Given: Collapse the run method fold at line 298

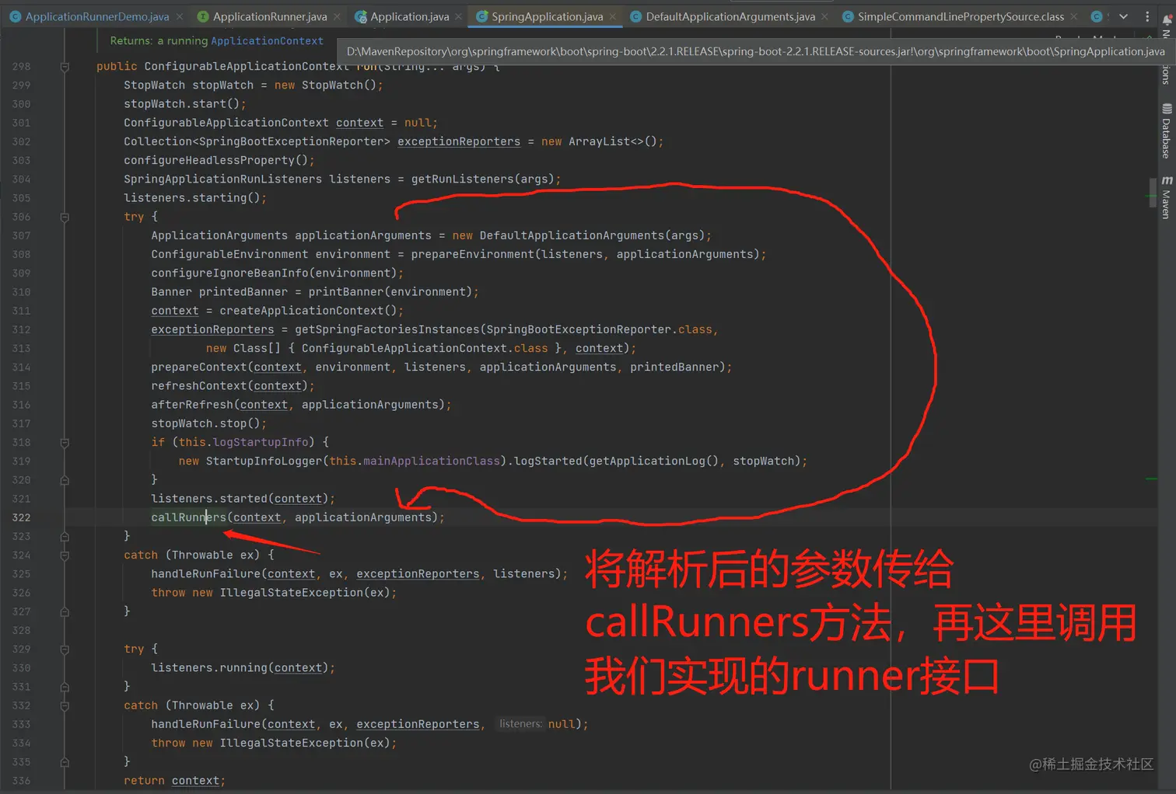Looking at the screenshot, I should pos(64,67).
